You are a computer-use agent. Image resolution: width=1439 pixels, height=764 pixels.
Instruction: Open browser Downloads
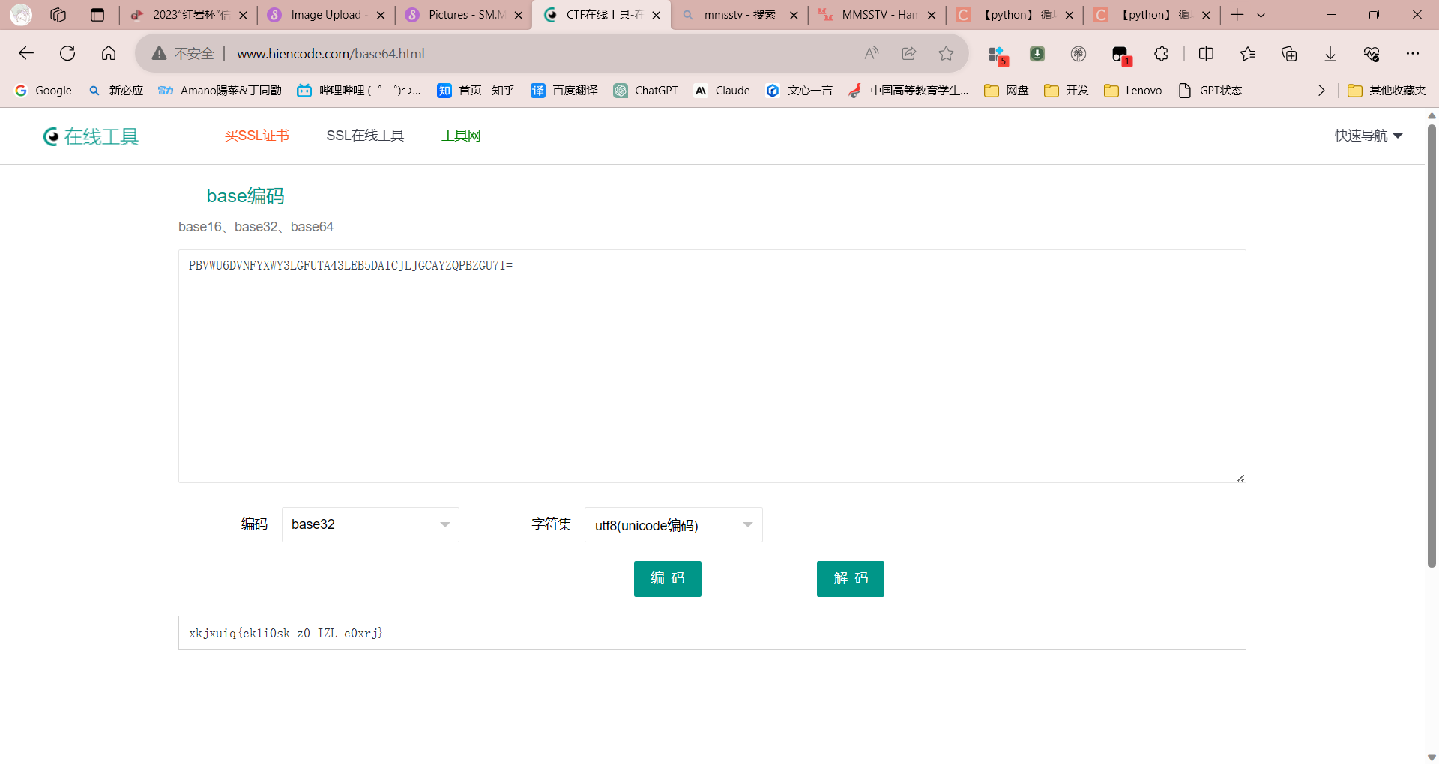pos(1330,53)
